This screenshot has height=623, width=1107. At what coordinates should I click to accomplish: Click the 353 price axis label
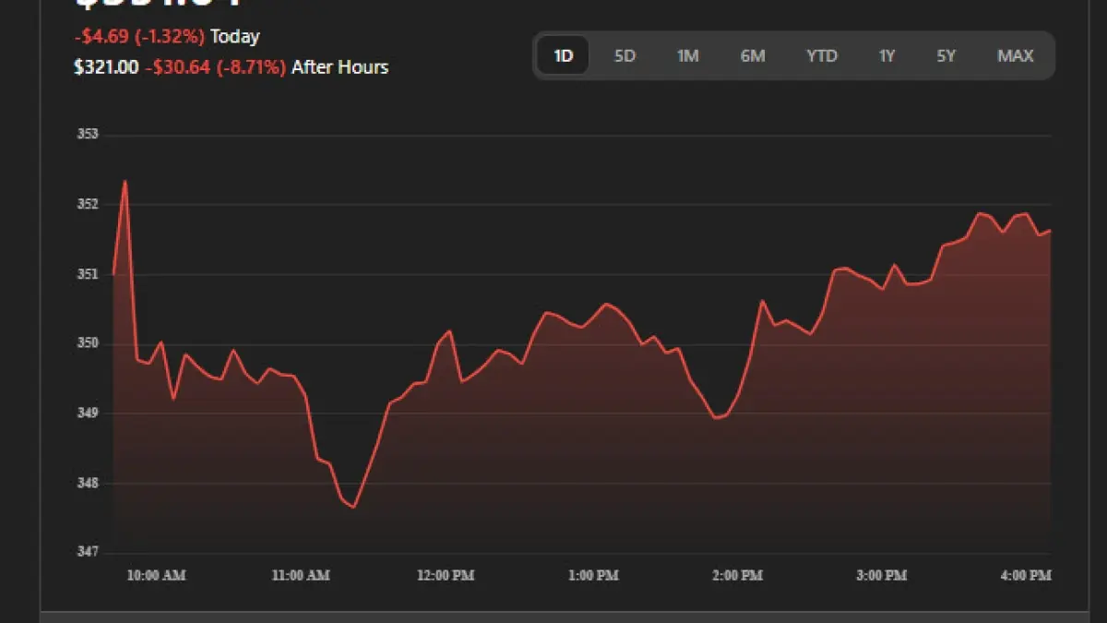[87, 135]
